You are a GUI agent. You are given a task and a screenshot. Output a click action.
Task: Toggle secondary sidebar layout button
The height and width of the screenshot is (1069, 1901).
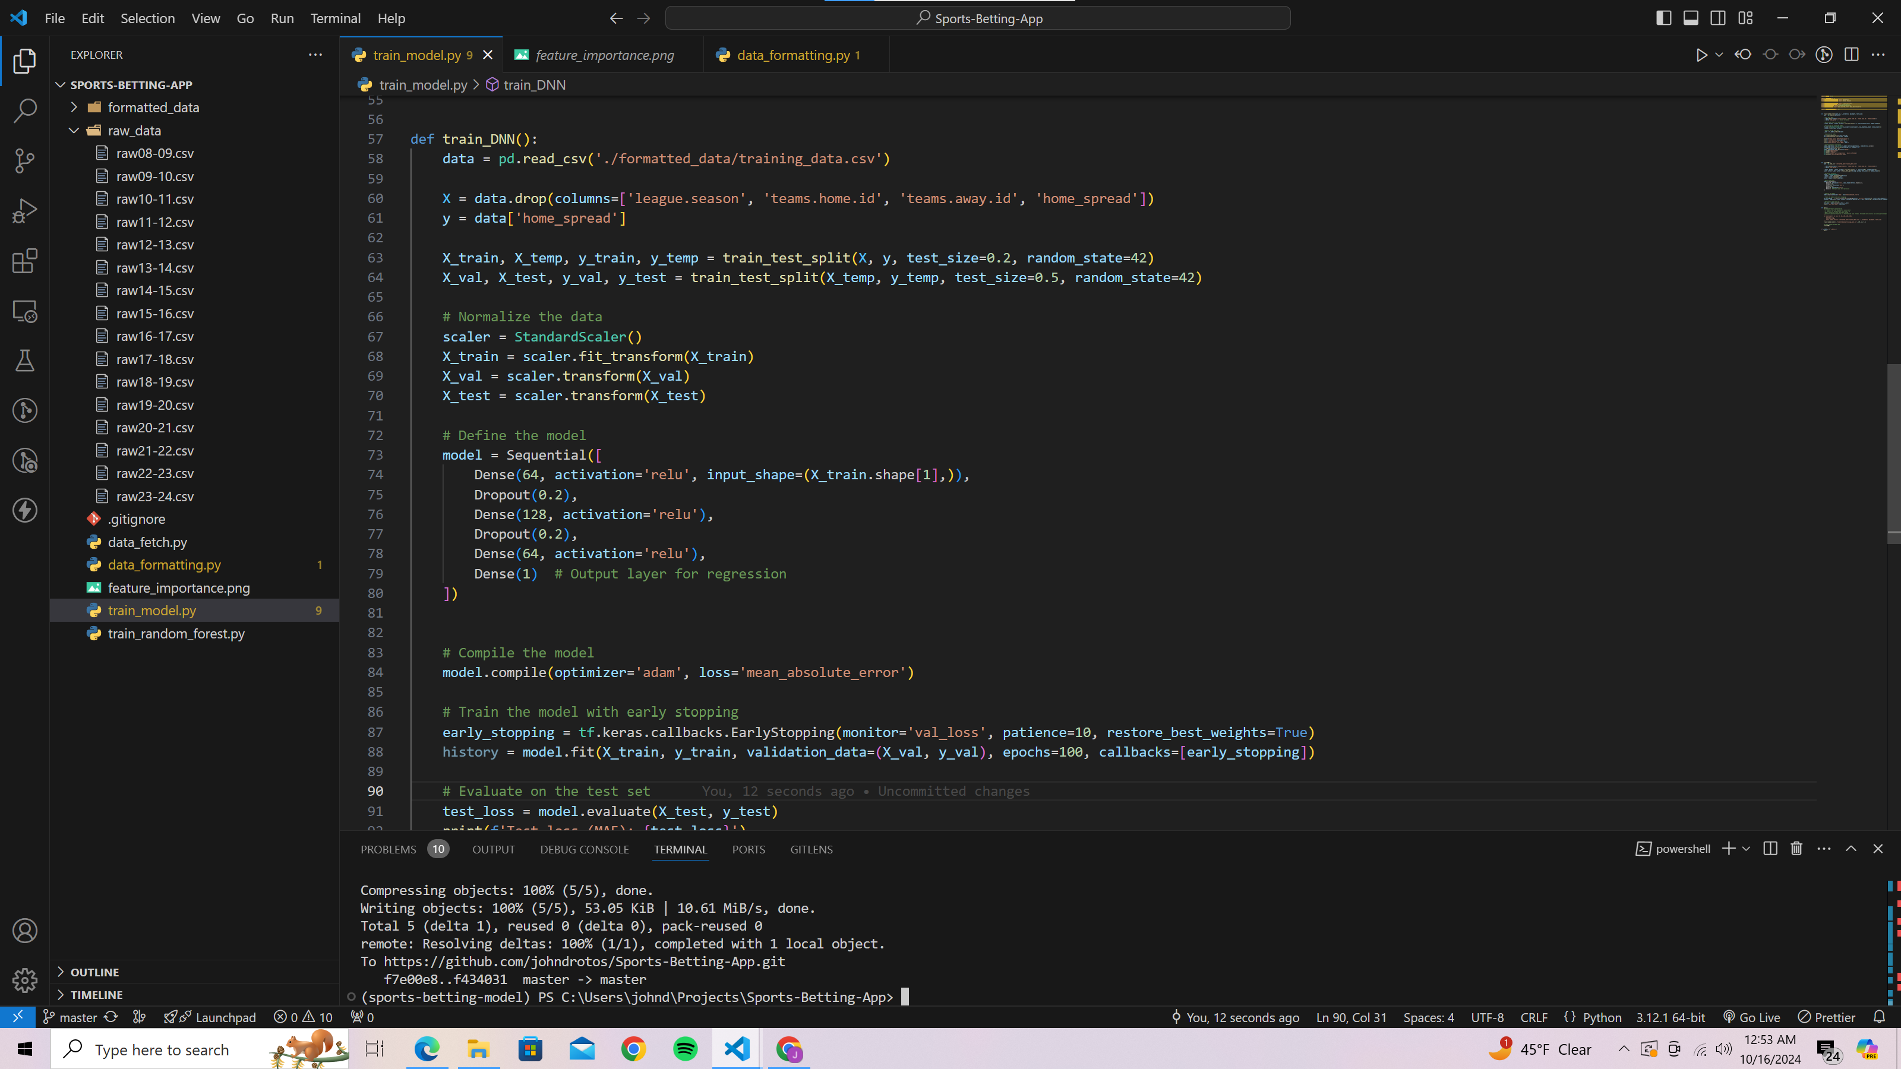(x=1718, y=18)
